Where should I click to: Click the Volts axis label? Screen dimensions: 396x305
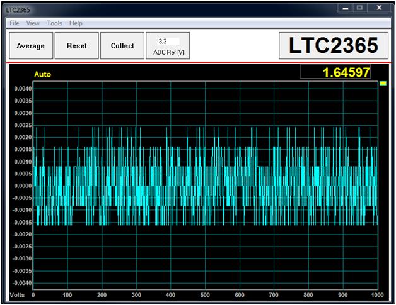point(17,295)
